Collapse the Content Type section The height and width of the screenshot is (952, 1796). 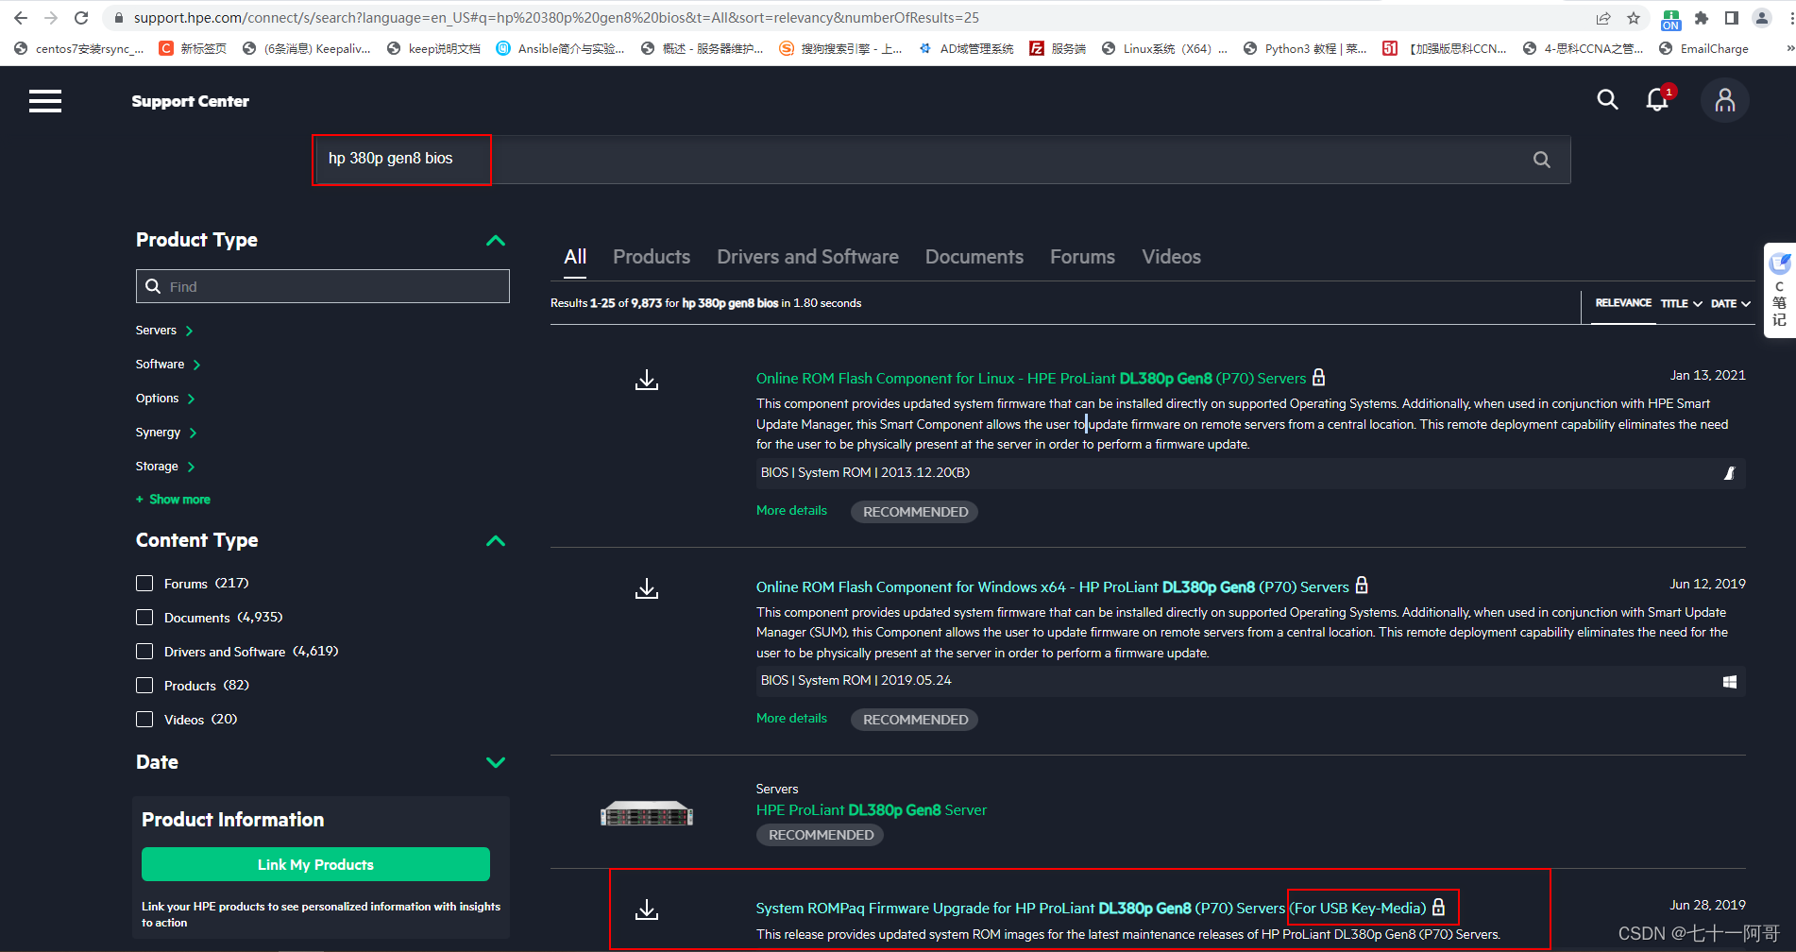tap(496, 541)
